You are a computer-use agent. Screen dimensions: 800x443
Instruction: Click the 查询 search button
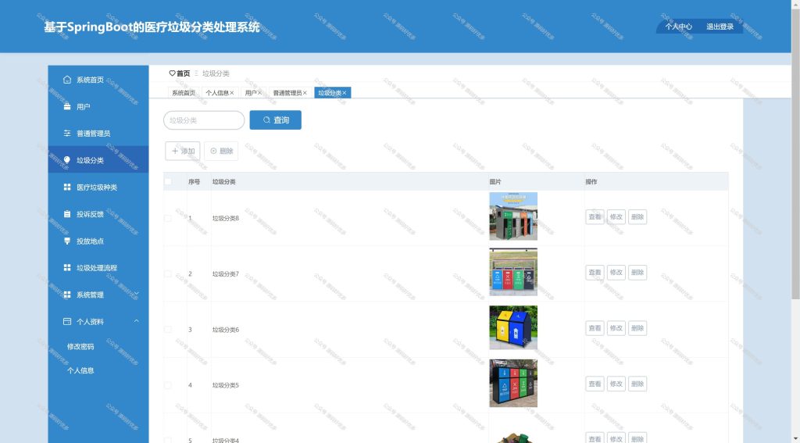click(x=276, y=120)
